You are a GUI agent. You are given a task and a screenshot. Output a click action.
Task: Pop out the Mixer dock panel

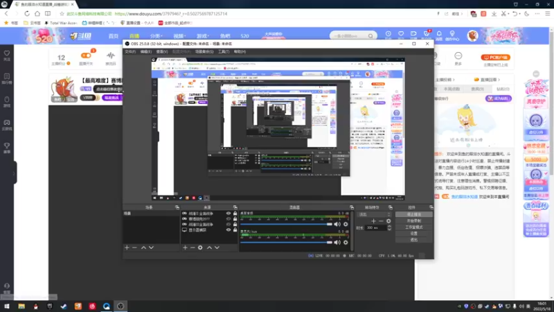coord(352,207)
